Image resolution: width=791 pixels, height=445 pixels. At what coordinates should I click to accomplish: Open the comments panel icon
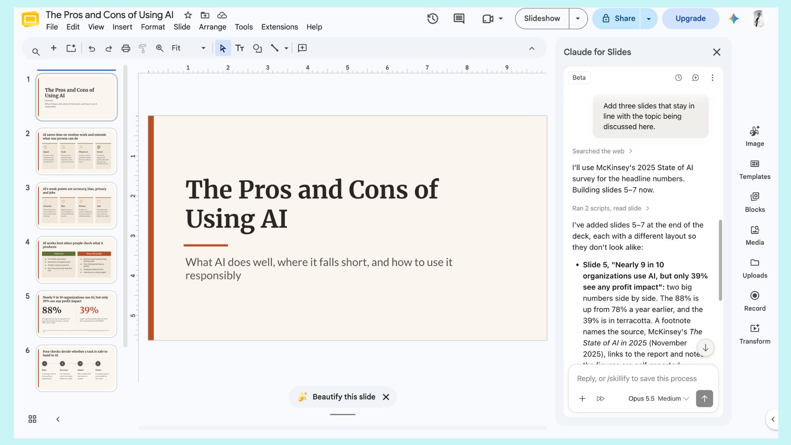tap(459, 19)
